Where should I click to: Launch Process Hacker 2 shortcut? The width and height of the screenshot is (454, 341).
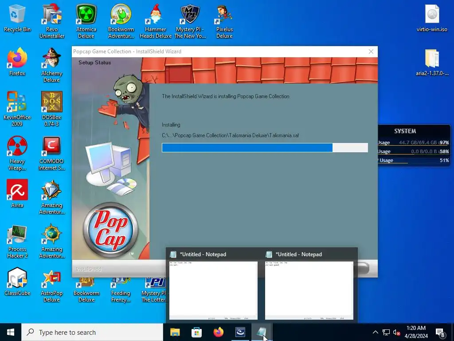17,241
